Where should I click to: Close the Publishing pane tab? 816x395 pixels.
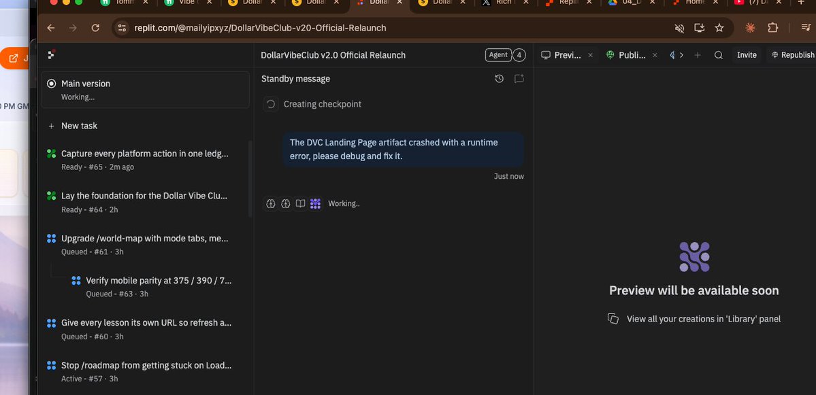[x=655, y=55]
